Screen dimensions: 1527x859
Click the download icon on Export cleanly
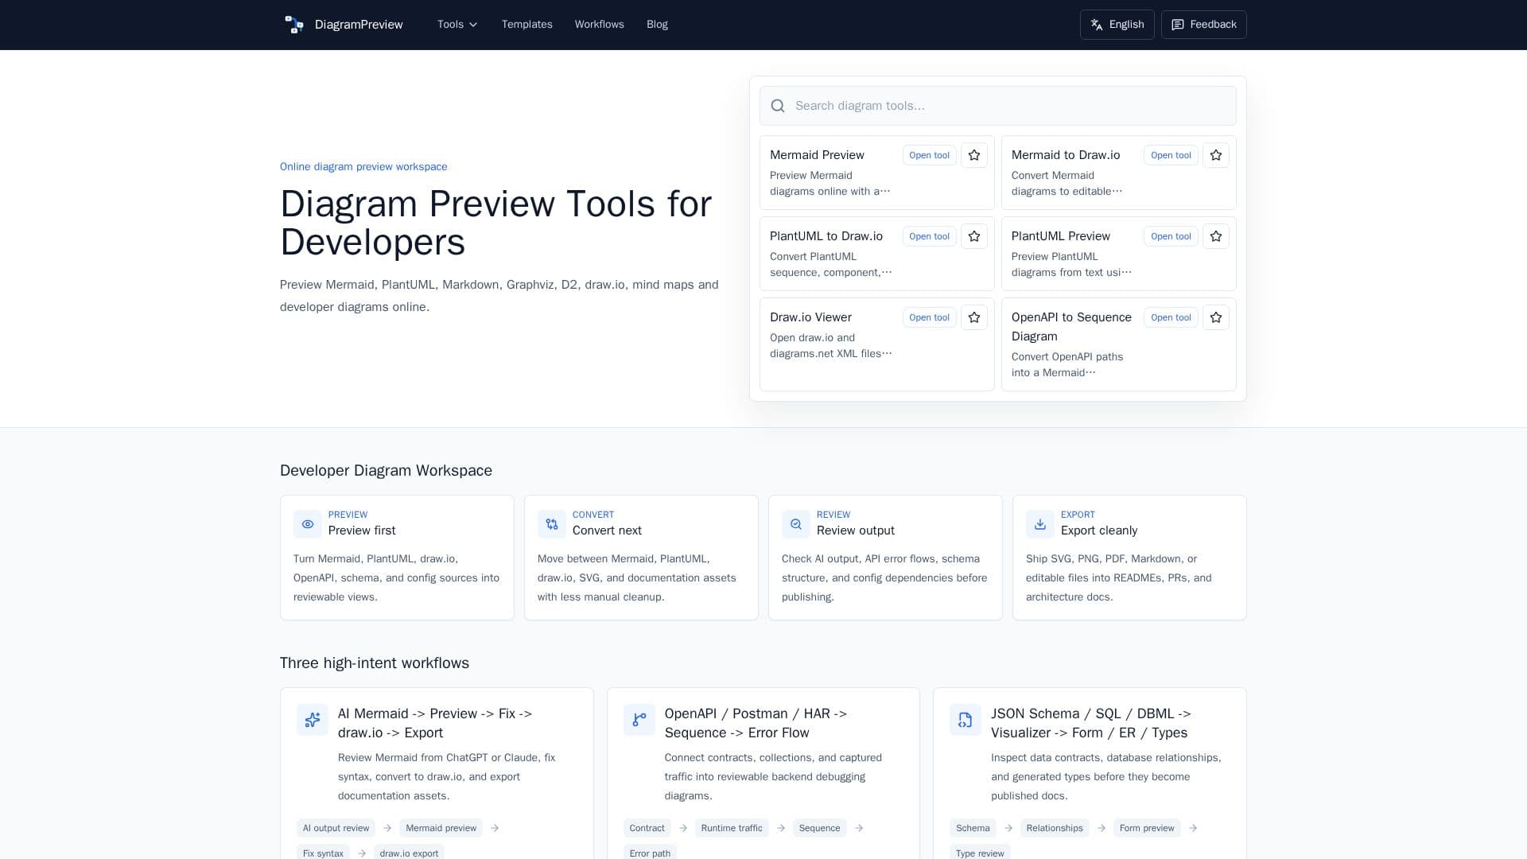[x=1040, y=524]
